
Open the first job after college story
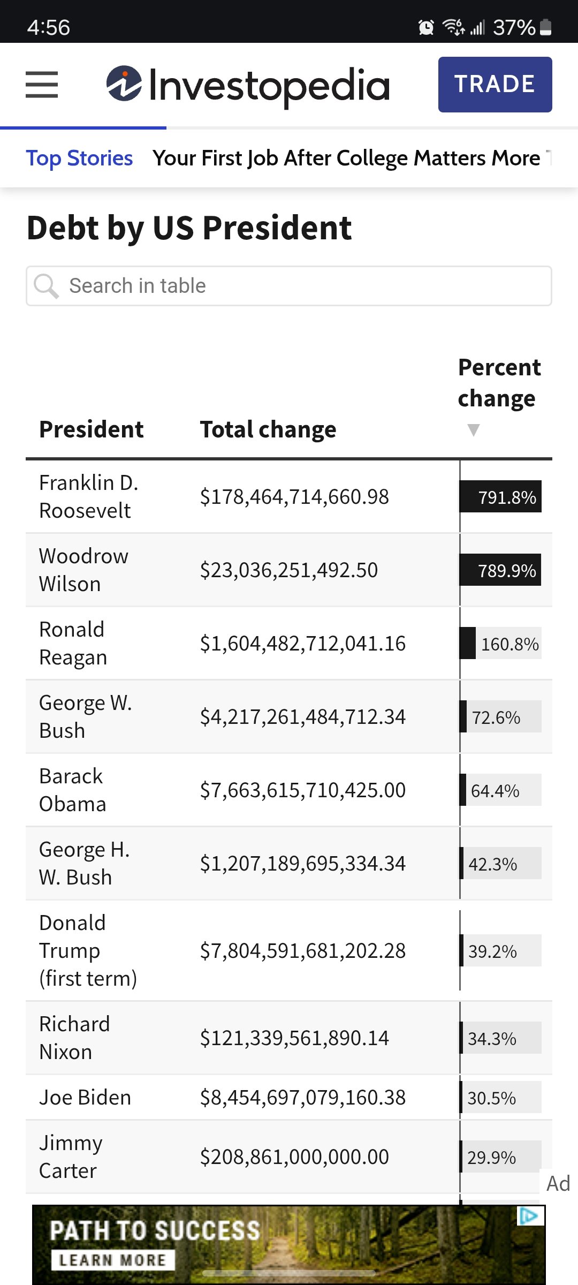348,158
